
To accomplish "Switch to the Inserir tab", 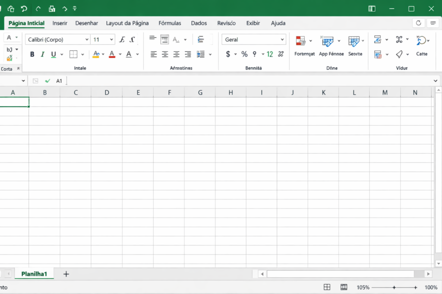I will coord(60,23).
